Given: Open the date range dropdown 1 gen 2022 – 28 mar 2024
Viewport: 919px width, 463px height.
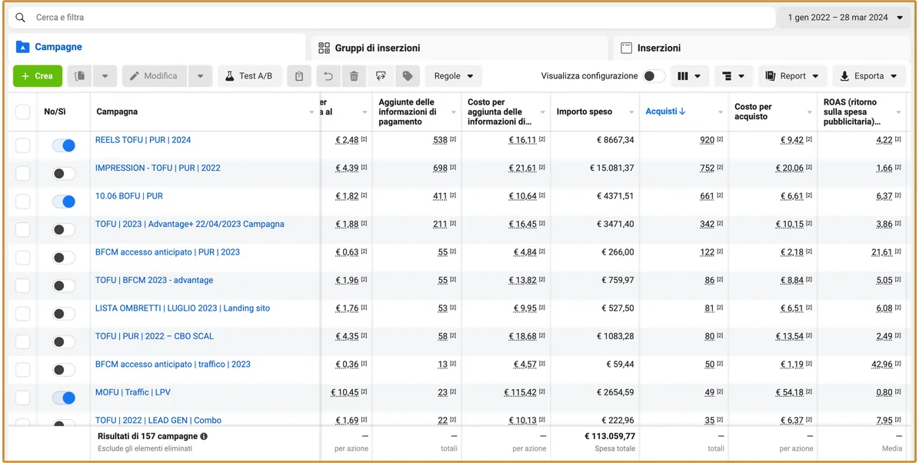Looking at the screenshot, I should (846, 18).
